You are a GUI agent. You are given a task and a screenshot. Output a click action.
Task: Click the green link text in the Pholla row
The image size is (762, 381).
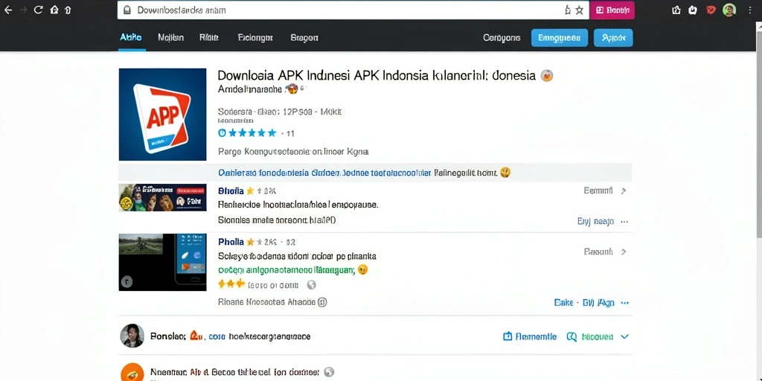click(x=286, y=269)
